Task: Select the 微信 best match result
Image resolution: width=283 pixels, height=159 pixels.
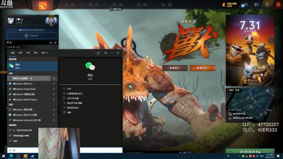Action: pyautogui.click(x=33, y=66)
